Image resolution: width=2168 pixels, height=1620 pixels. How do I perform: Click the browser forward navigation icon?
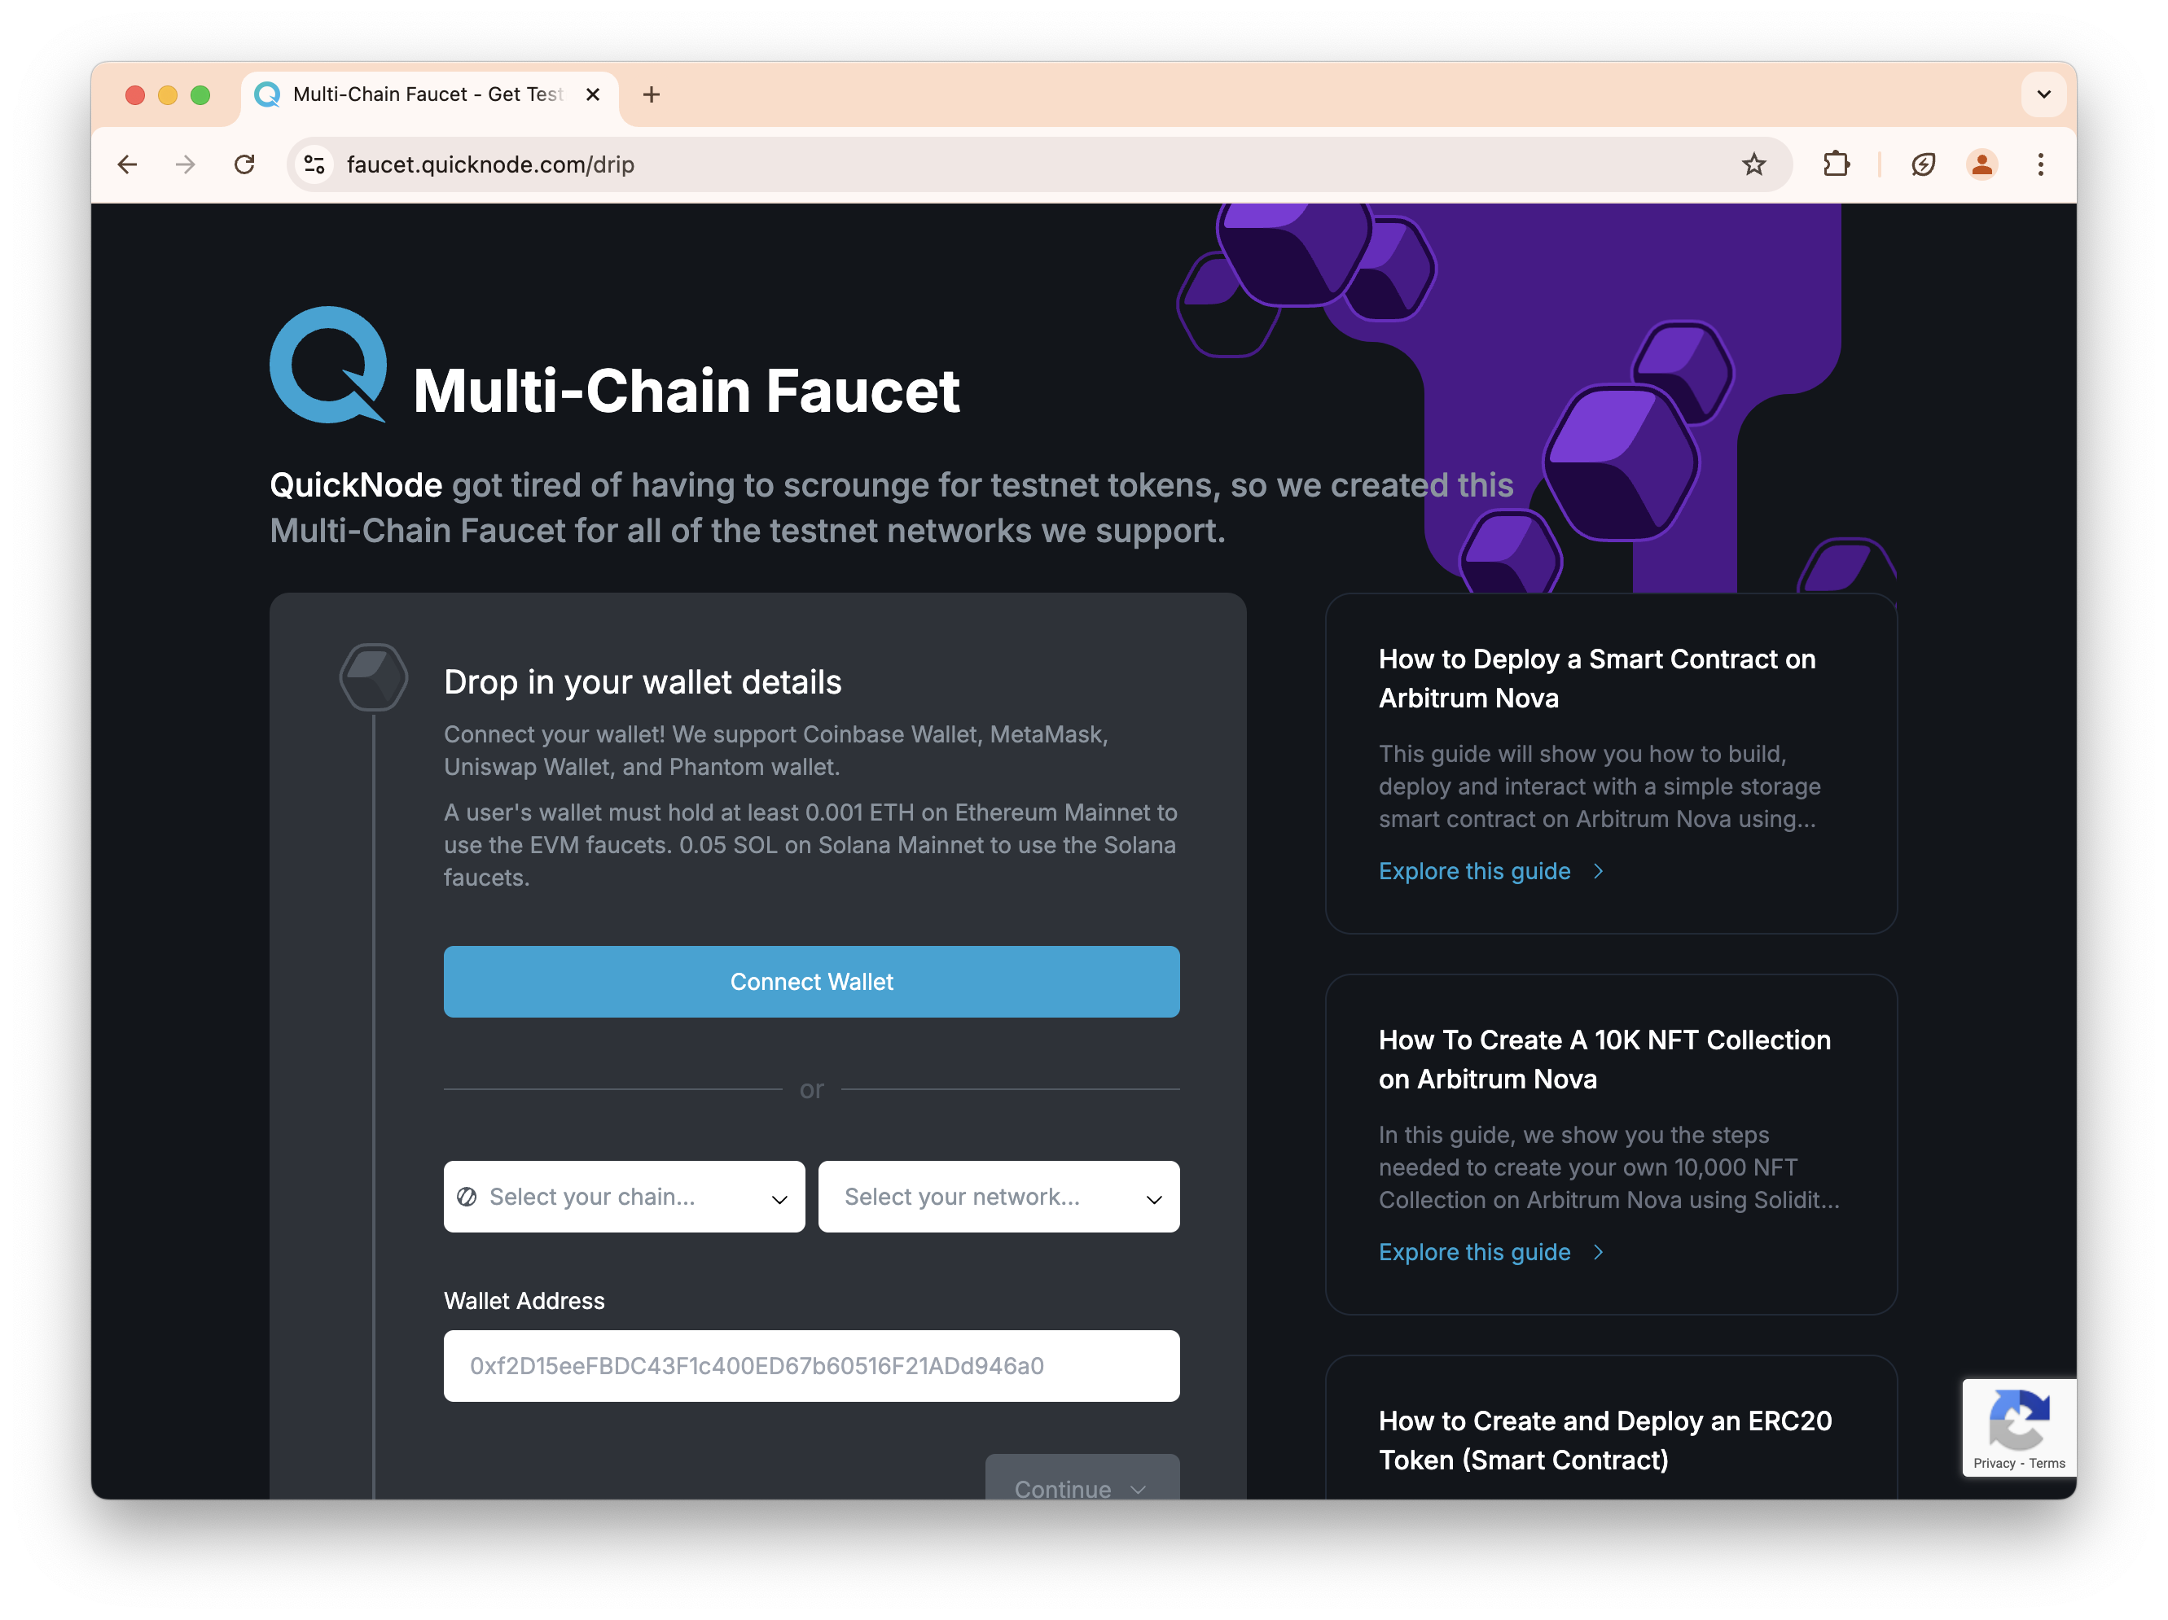(x=186, y=165)
